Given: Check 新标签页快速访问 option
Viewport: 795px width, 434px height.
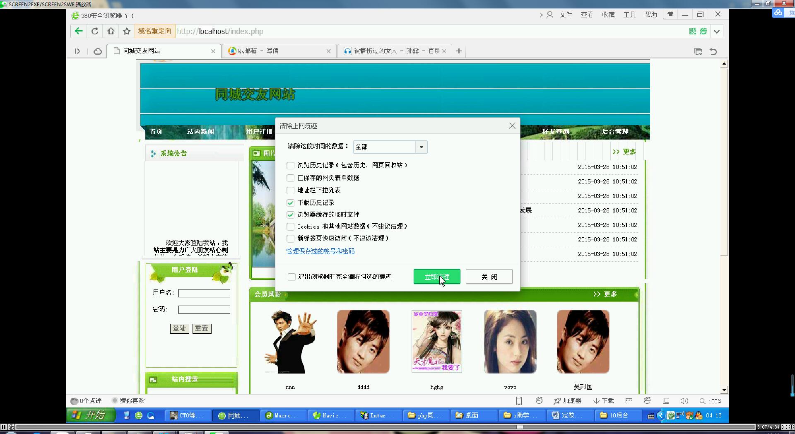Looking at the screenshot, I should pos(291,239).
